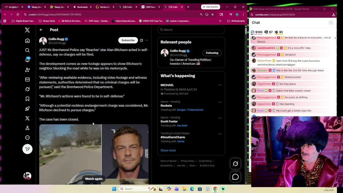
Task: Open X notifications bell with badge
Action: 27,60
